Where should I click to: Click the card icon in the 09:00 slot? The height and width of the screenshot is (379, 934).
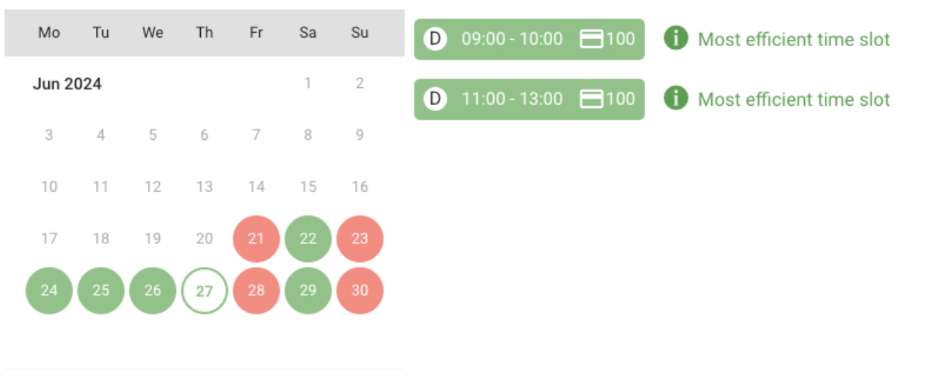591,39
